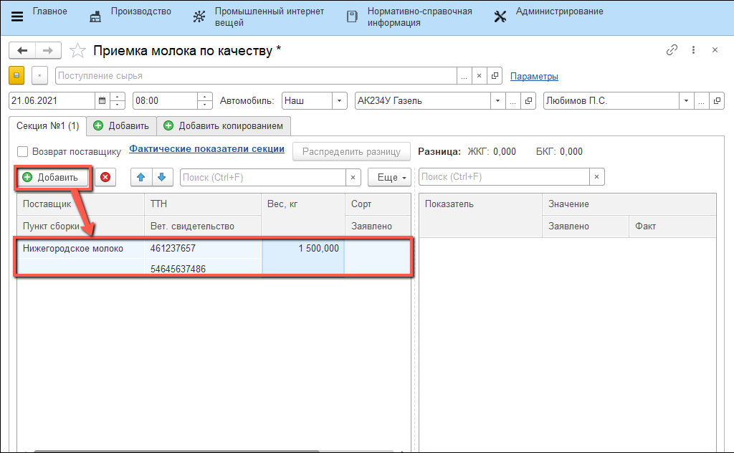Click the Добавить копированием tab

pos(224,126)
